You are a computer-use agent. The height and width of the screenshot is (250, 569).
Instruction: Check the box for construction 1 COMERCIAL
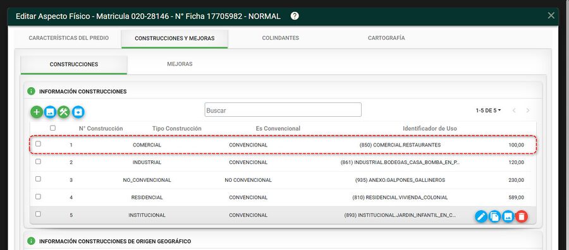38,144
